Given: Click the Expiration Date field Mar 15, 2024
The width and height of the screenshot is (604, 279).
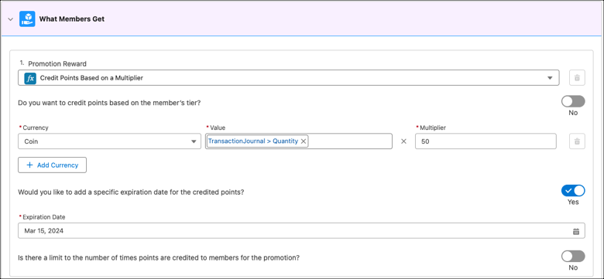Looking at the screenshot, I should (301, 230).
